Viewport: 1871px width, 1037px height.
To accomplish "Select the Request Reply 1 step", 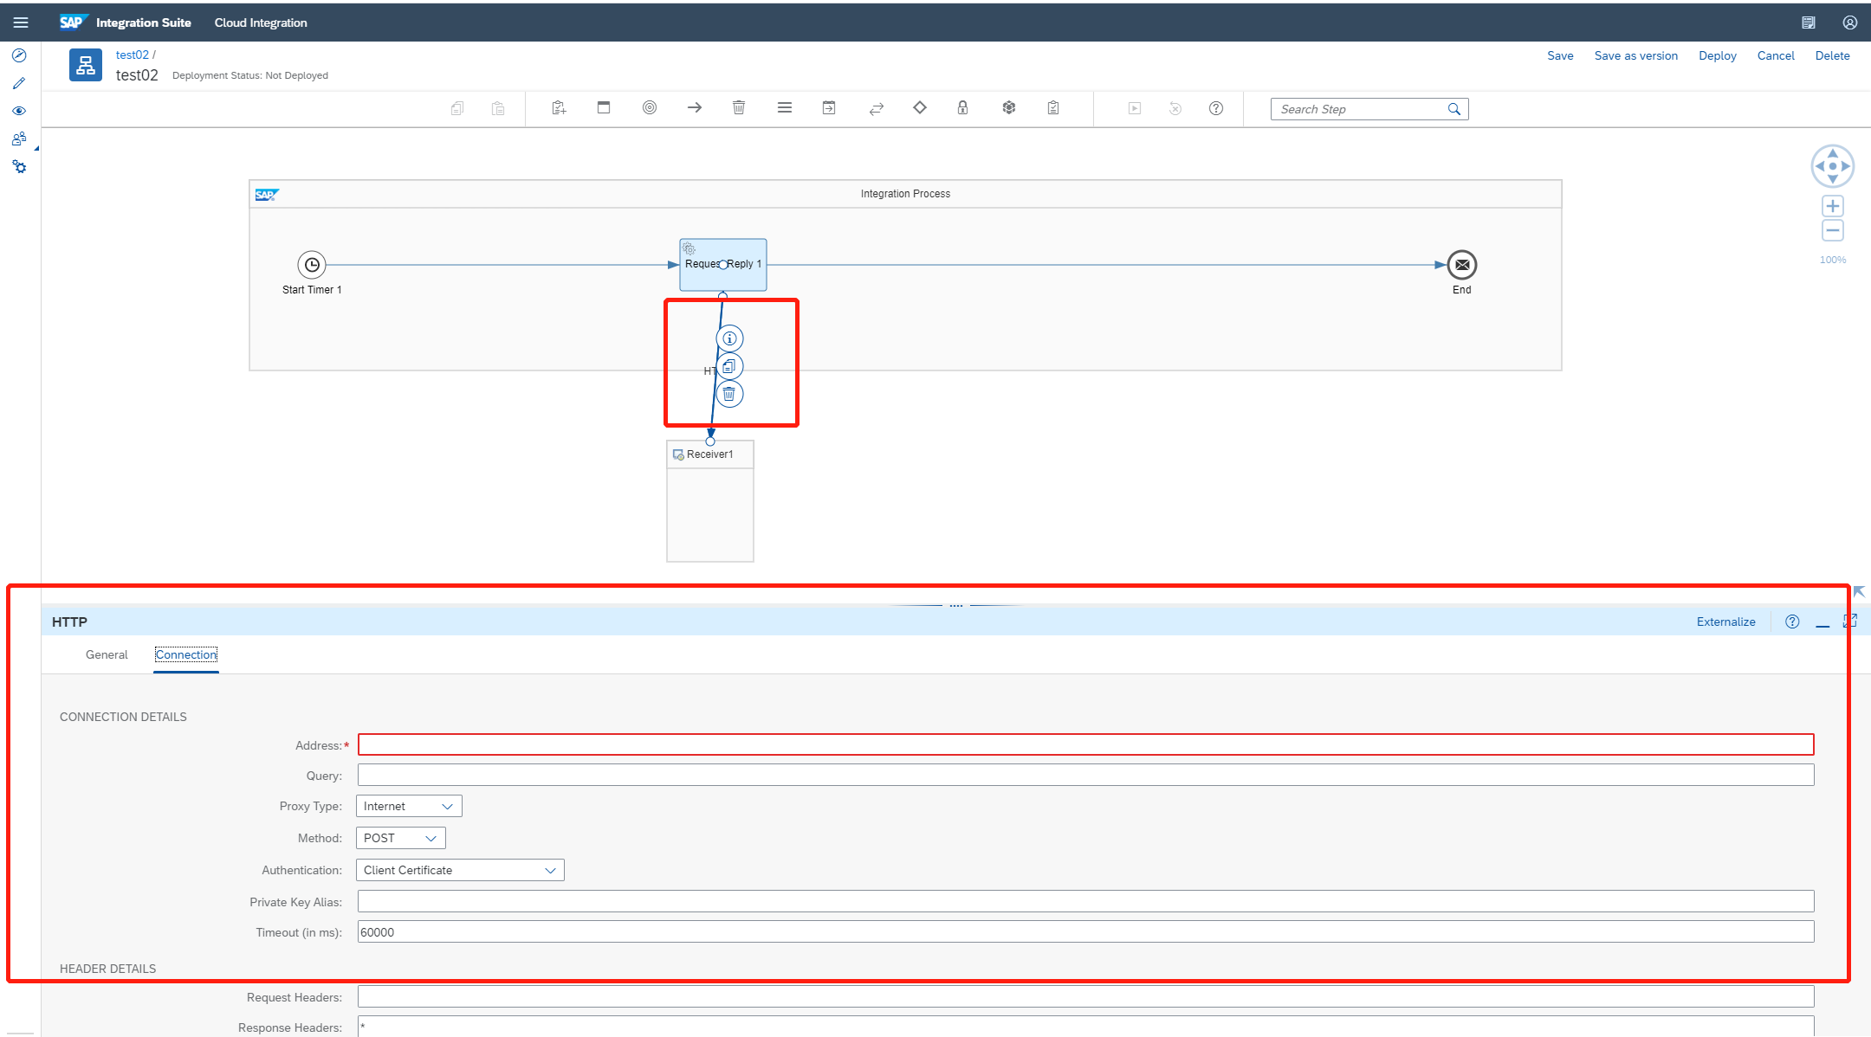I will pyautogui.click(x=723, y=265).
